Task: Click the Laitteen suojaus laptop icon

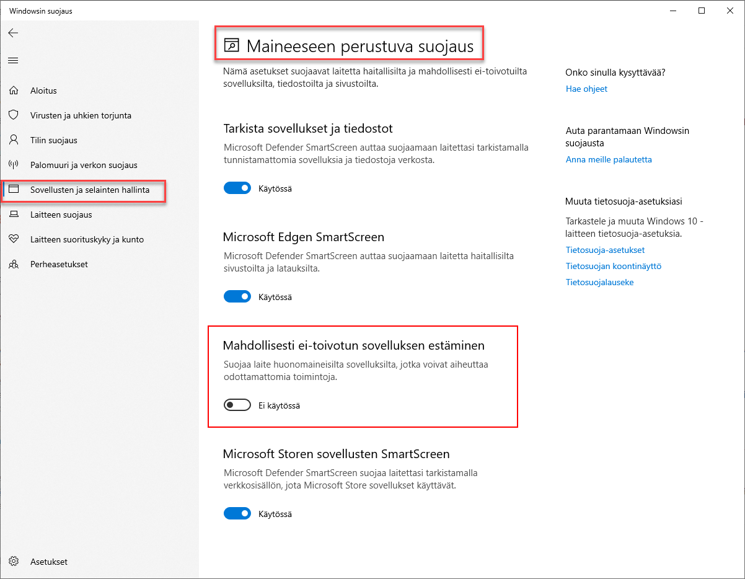Action: 14,214
